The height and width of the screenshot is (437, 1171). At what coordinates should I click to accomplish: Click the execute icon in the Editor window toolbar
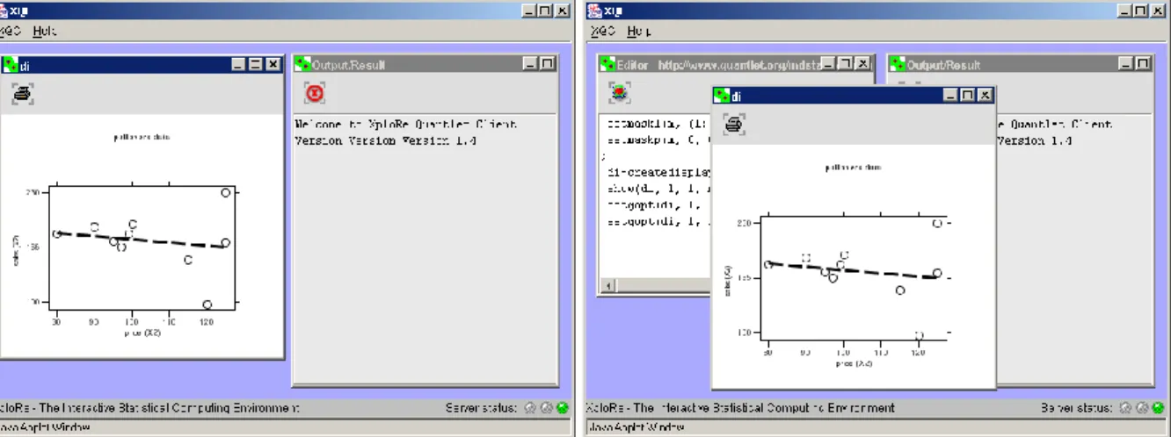point(620,92)
